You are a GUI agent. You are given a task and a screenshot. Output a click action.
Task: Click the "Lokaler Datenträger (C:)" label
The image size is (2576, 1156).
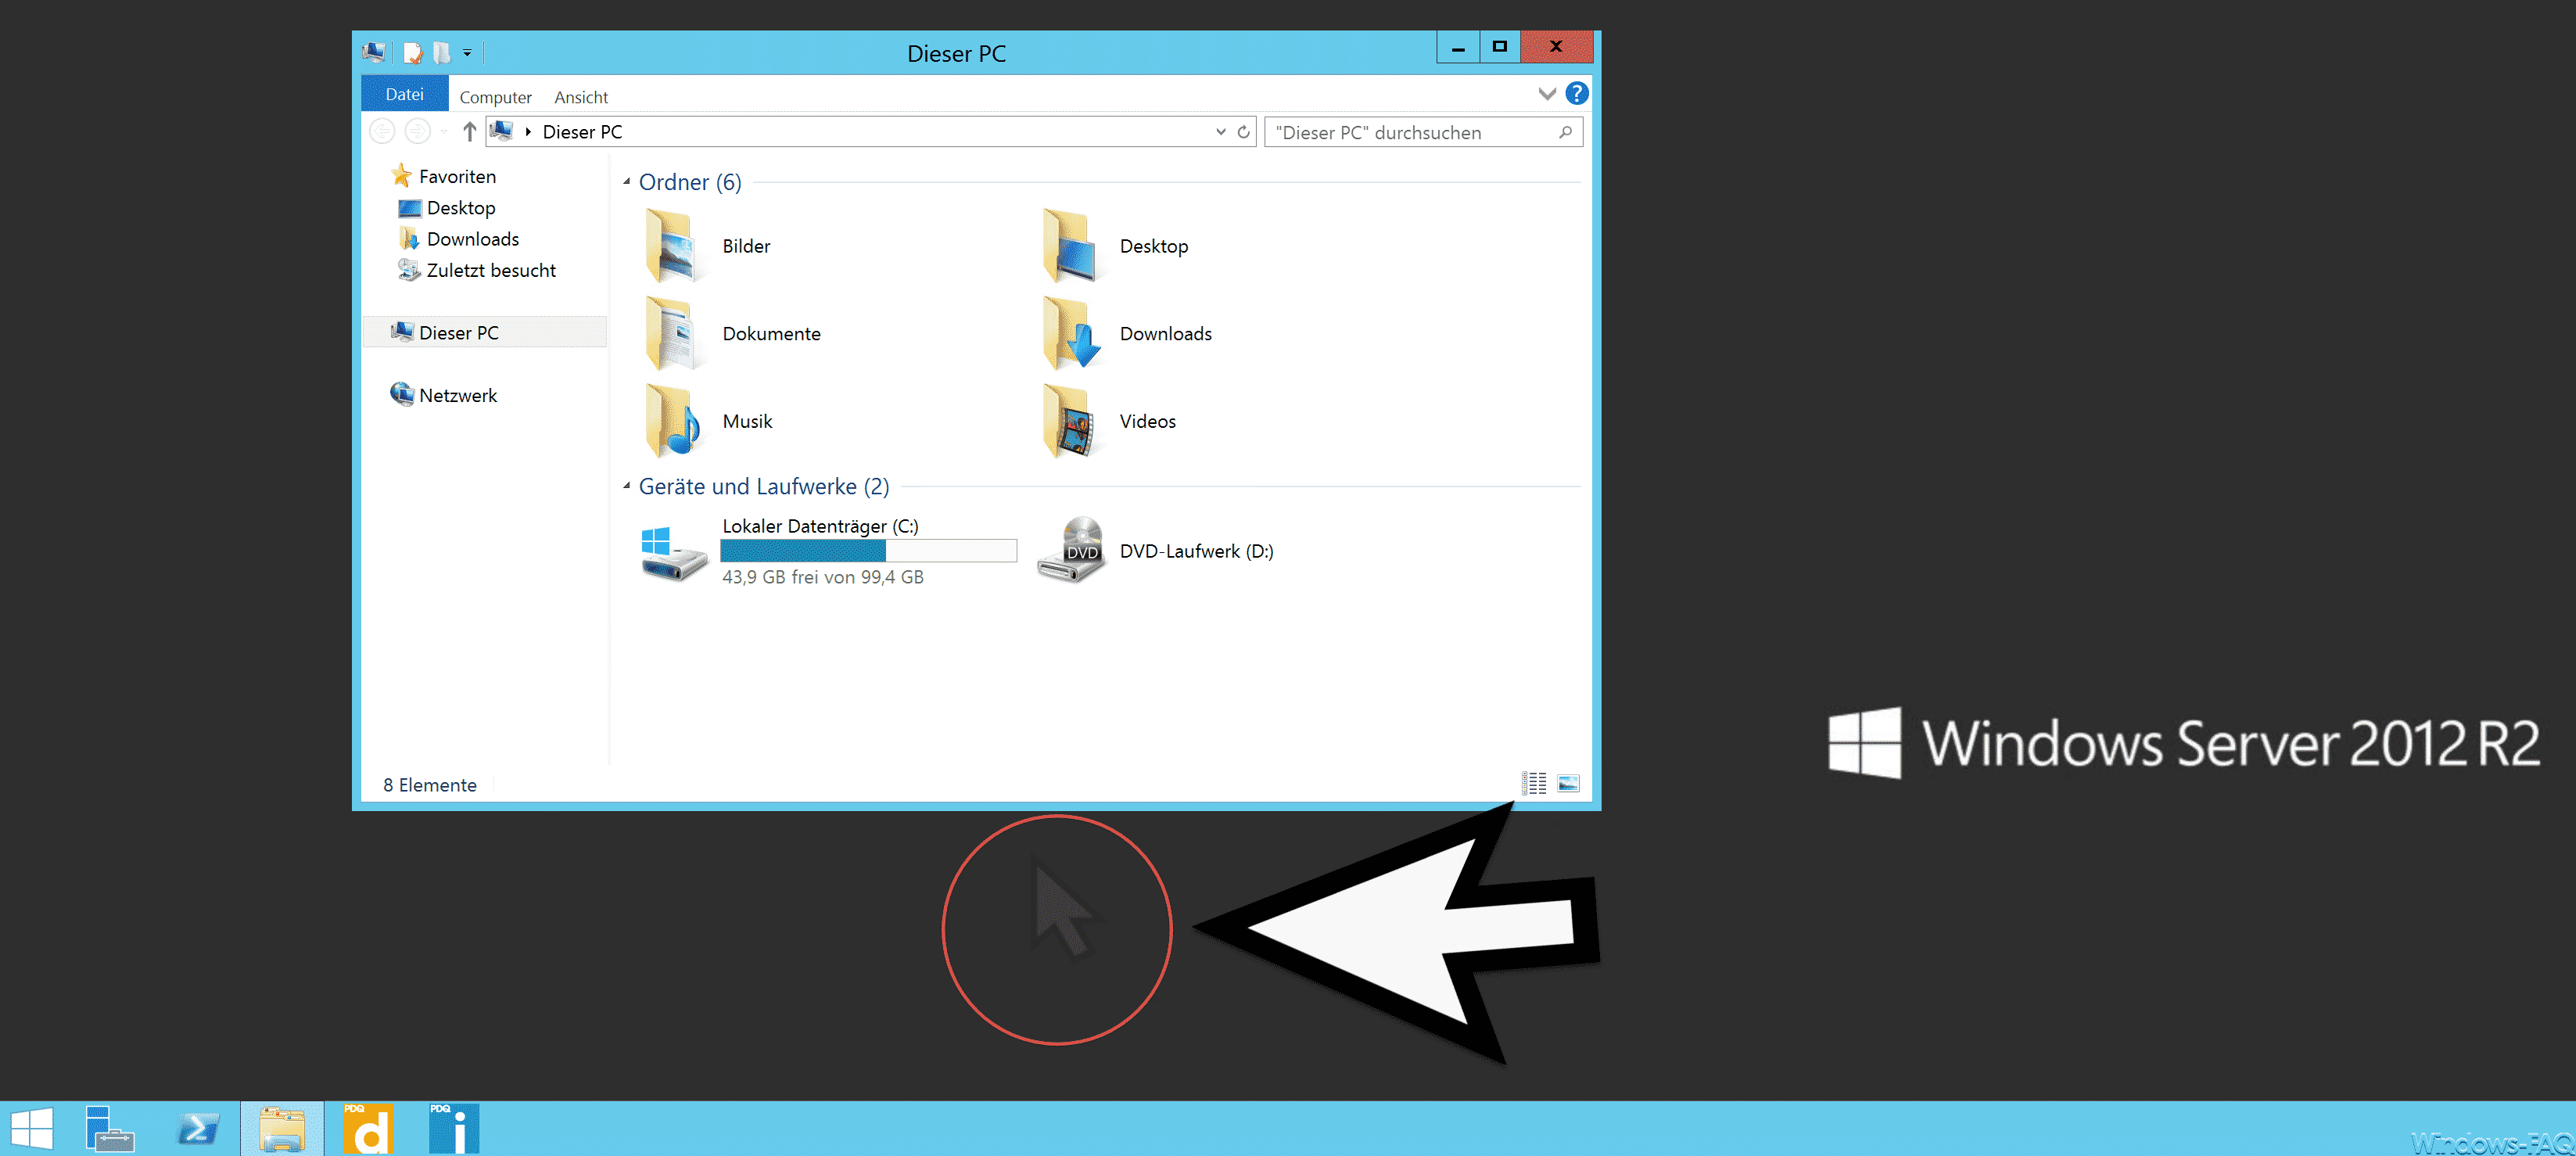pos(821,526)
